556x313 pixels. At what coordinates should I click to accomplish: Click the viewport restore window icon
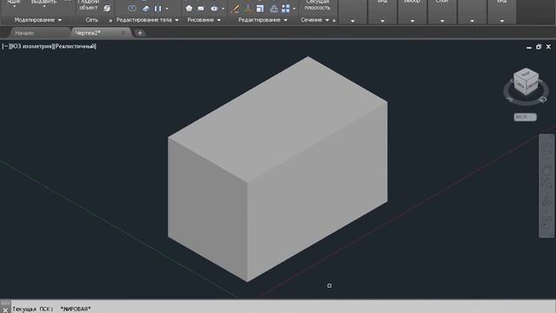539,46
